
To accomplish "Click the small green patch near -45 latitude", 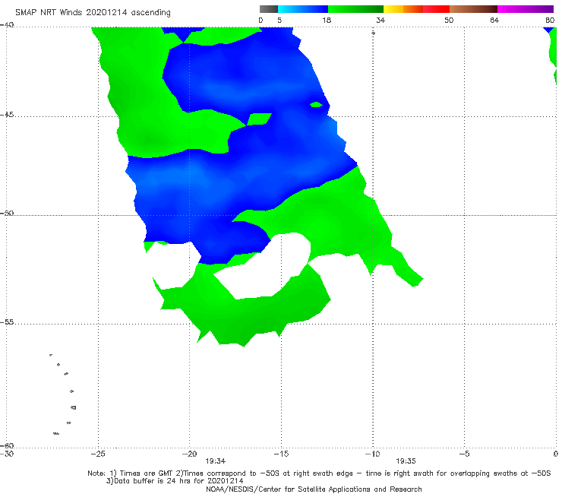I will pos(259,119).
